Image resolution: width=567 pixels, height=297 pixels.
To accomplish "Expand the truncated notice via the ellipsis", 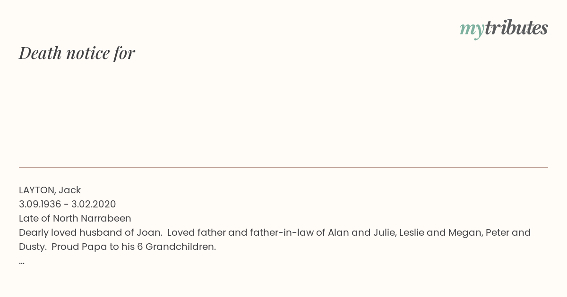I will pos(22,262).
